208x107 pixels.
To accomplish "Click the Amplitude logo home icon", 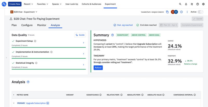I will tap(4, 4).
